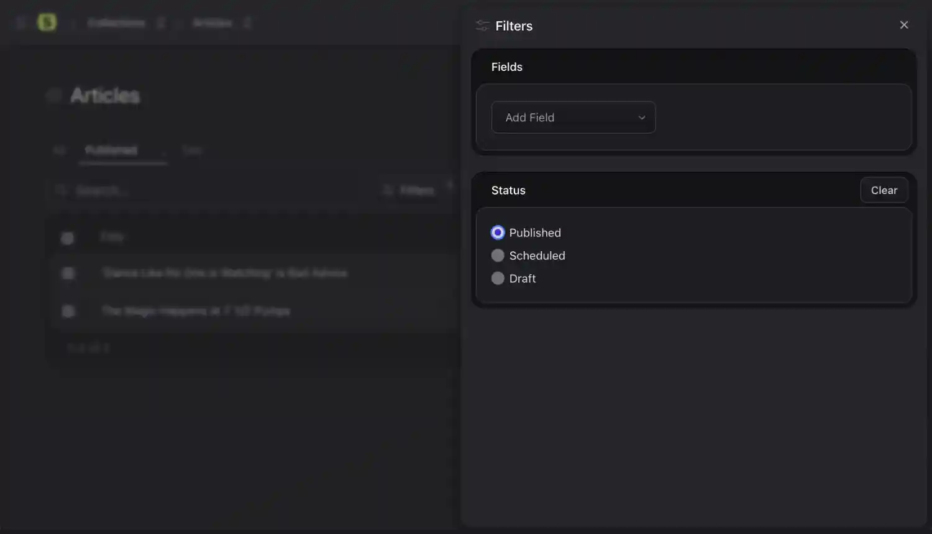932x534 pixels.
Task: Dismiss the Filters panel with the X
Action: point(904,24)
